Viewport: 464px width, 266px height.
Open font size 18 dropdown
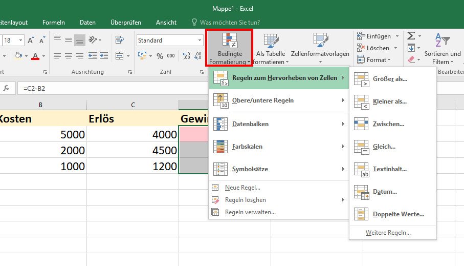pos(20,40)
